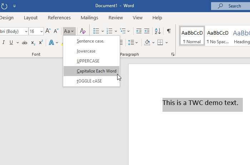Screen dimensions: 250x165
Task: Toggle Superscript formatting
Action: point(41,42)
